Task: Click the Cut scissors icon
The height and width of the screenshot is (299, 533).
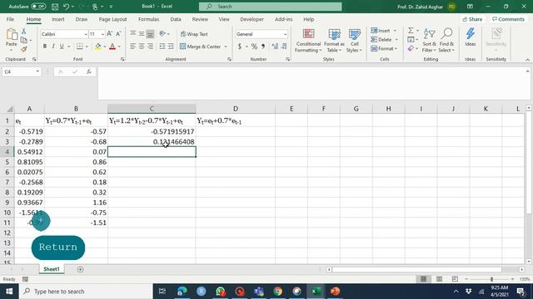Action: tap(24, 32)
